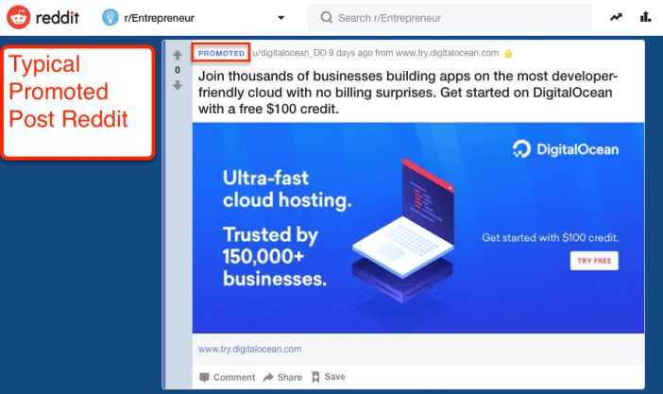
Task: Open the r/Entrepreneur community dropdown arrow
Action: point(280,18)
